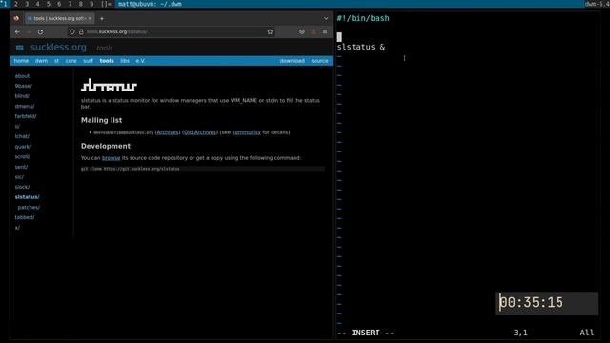Reload the suckless.org page
Image resolution: width=610 pixels, height=343 pixels.
coord(40,31)
